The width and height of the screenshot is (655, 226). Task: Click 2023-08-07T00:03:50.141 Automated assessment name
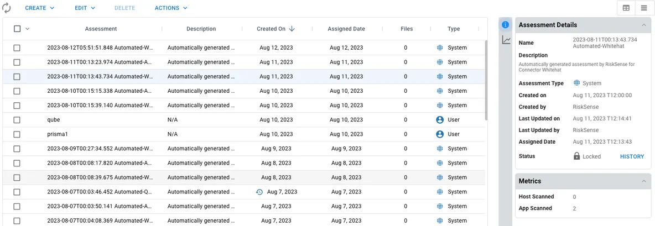[x=100, y=207]
